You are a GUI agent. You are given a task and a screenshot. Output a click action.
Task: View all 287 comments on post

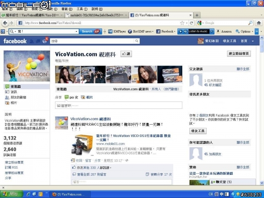[x=92, y=174]
